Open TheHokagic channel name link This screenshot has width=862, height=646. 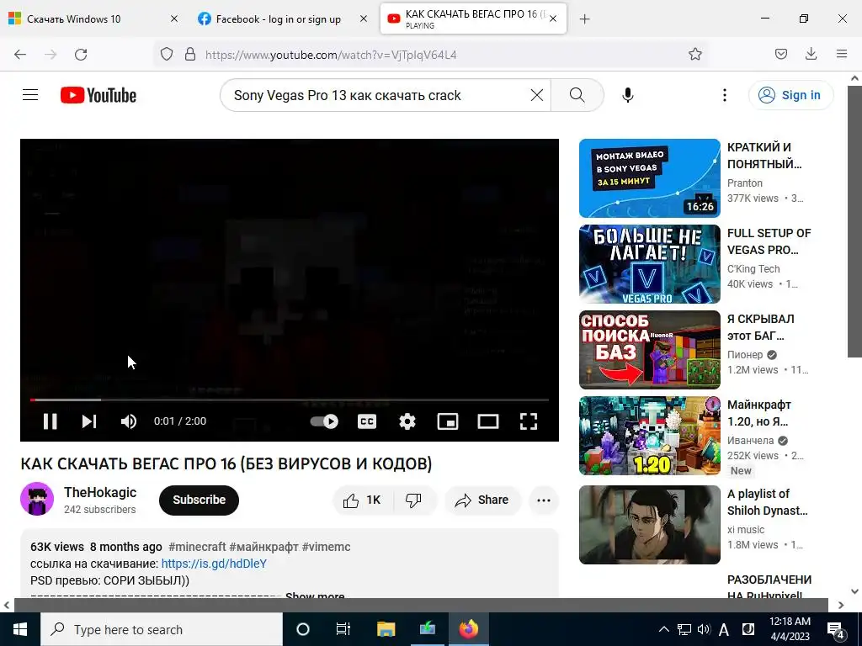[100, 492]
